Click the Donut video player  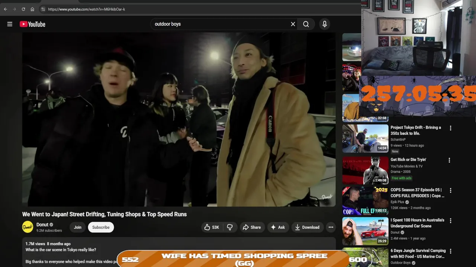[179, 119]
